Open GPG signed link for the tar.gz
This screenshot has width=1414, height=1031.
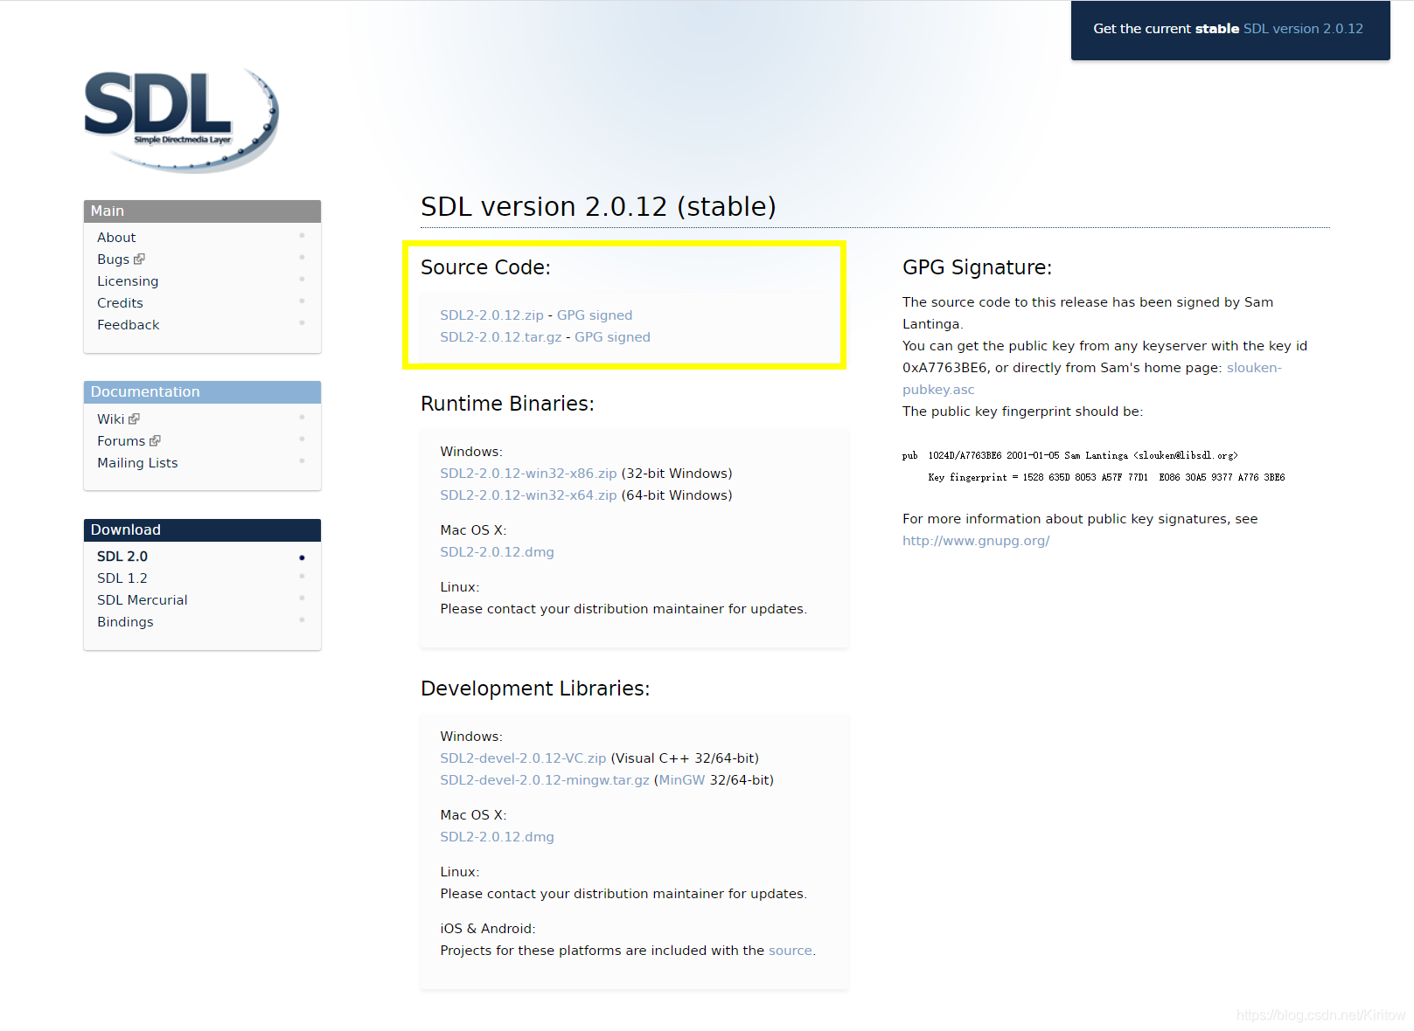pyautogui.click(x=612, y=337)
